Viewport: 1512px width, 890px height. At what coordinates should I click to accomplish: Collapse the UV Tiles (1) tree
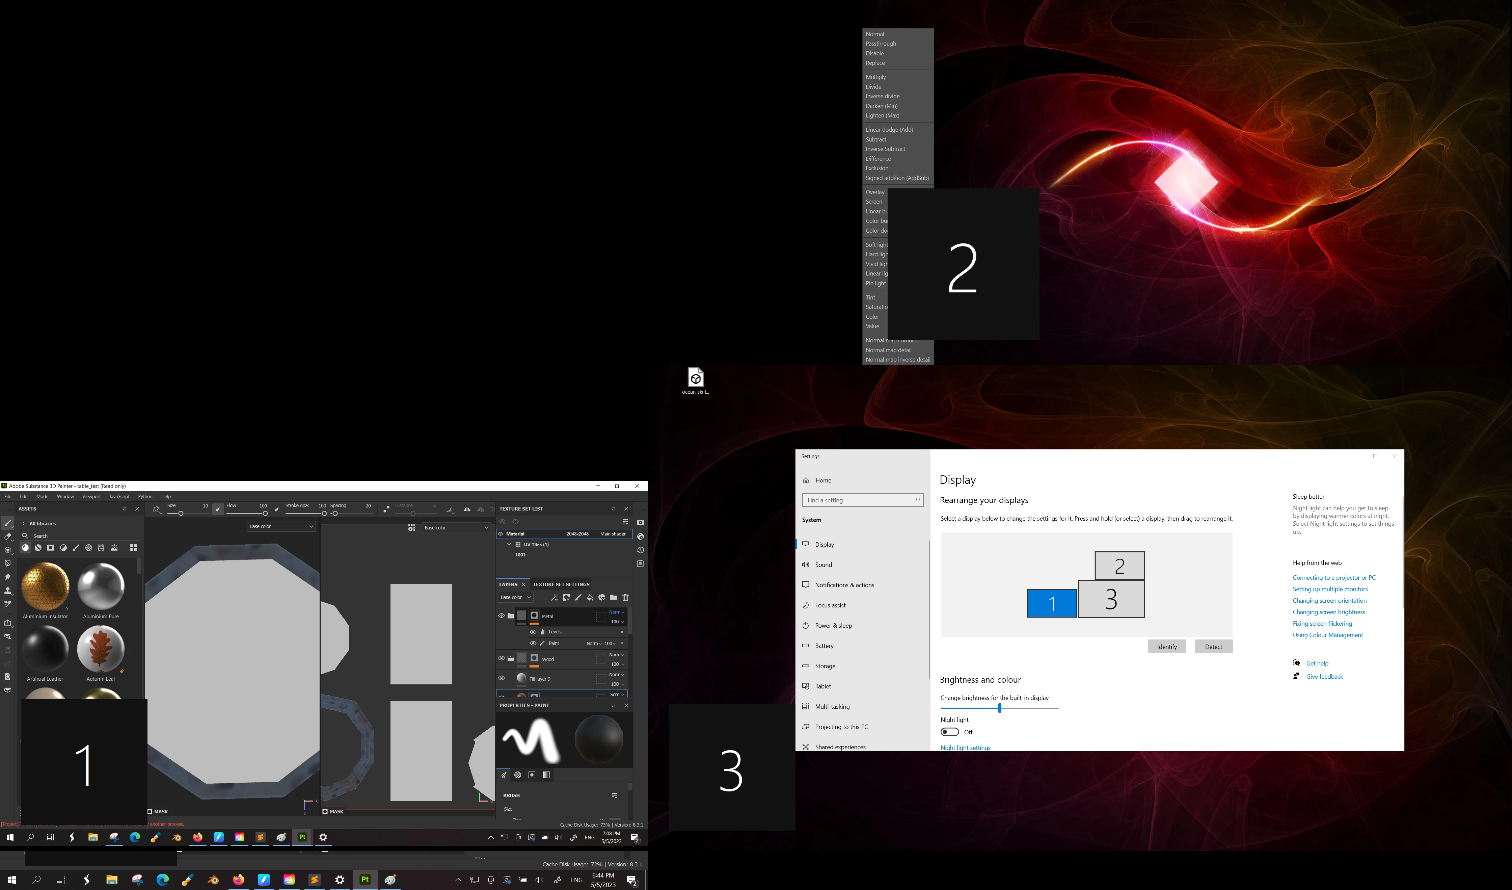tap(509, 544)
